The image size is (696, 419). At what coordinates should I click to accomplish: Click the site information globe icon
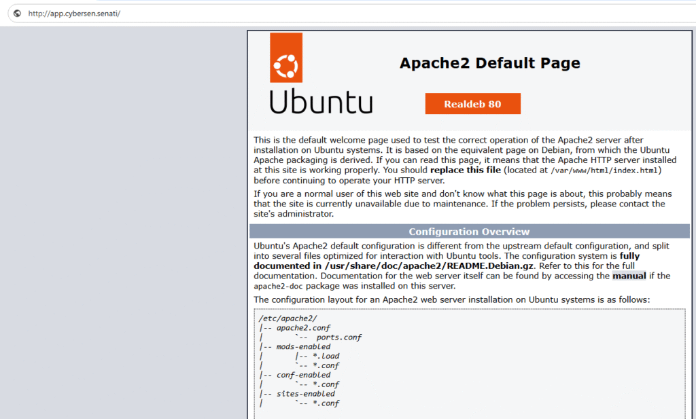17,14
